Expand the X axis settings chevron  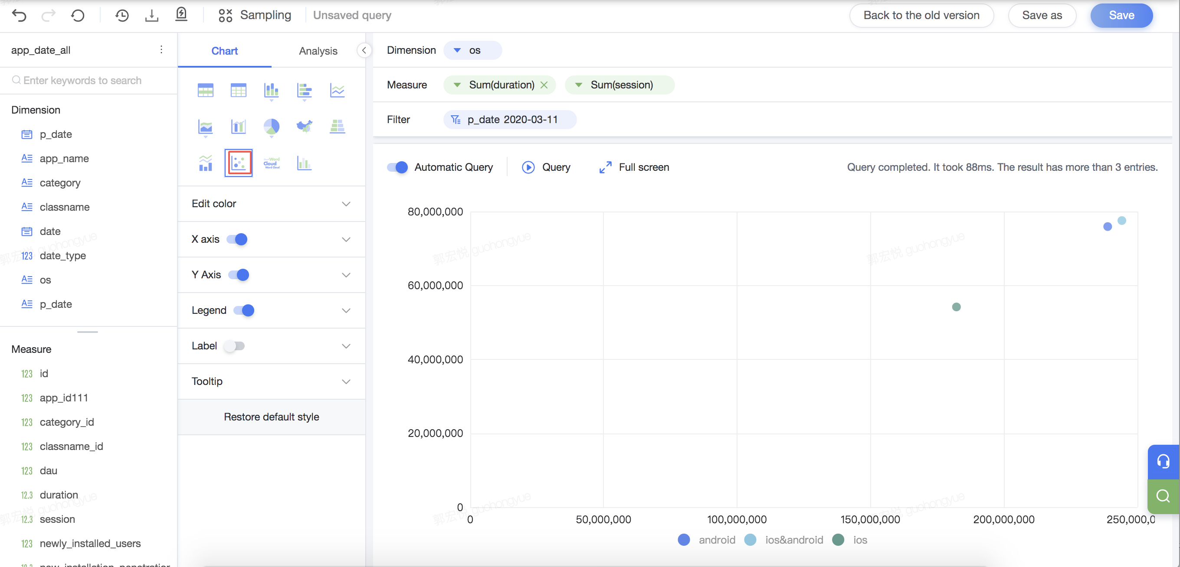[346, 239]
